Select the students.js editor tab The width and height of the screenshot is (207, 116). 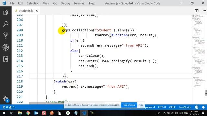tap(26, 11)
